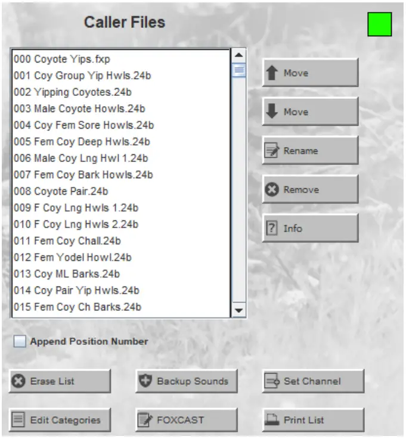Click the Backup Sounds button text
The height and width of the screenshot is (439, 406).
(x=193, y=381)
